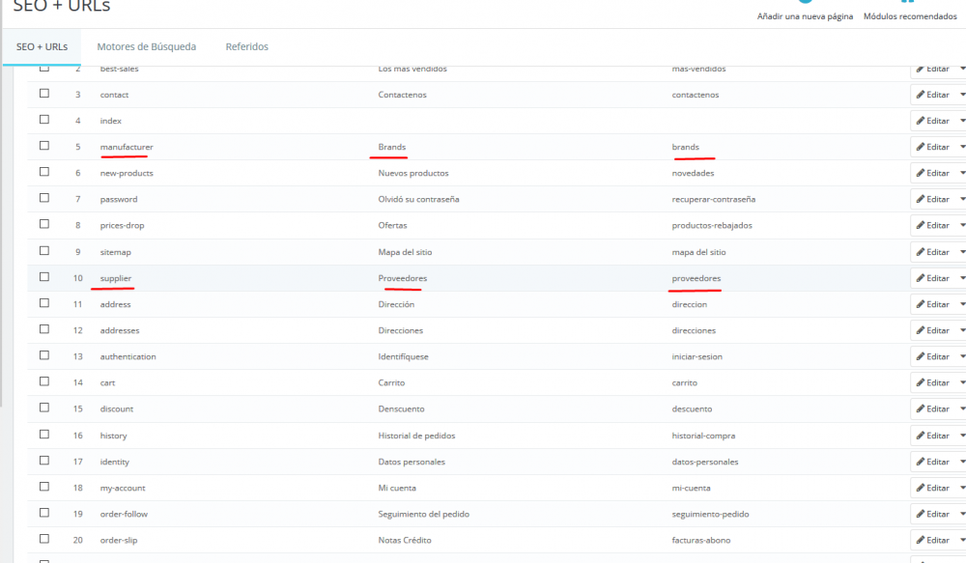Mark the address row checkbox
Image resolution: width=966 pixels, height=563 pixels.
[44, 303]
